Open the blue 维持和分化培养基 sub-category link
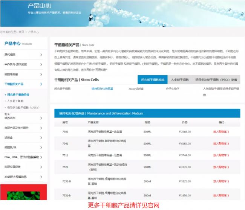 click(102, 89)
